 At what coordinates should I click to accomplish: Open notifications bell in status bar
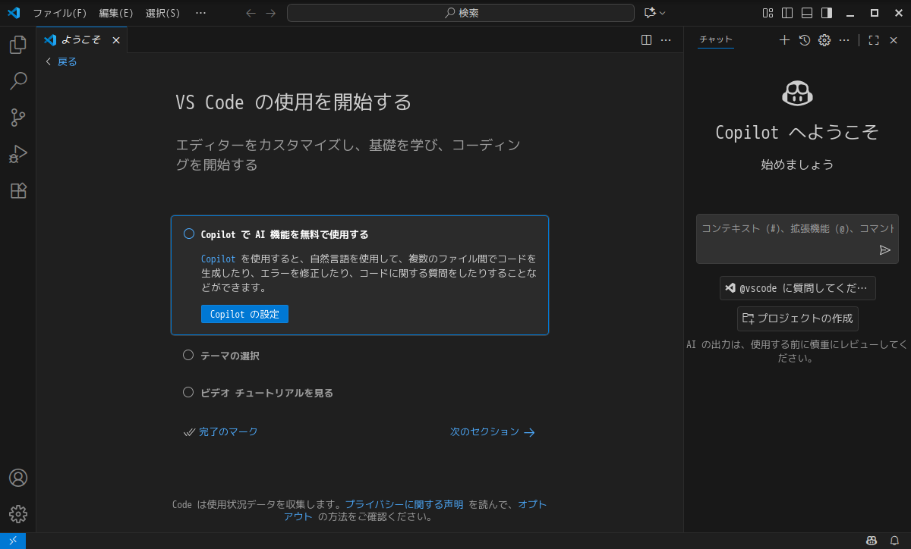click(894, 541)
